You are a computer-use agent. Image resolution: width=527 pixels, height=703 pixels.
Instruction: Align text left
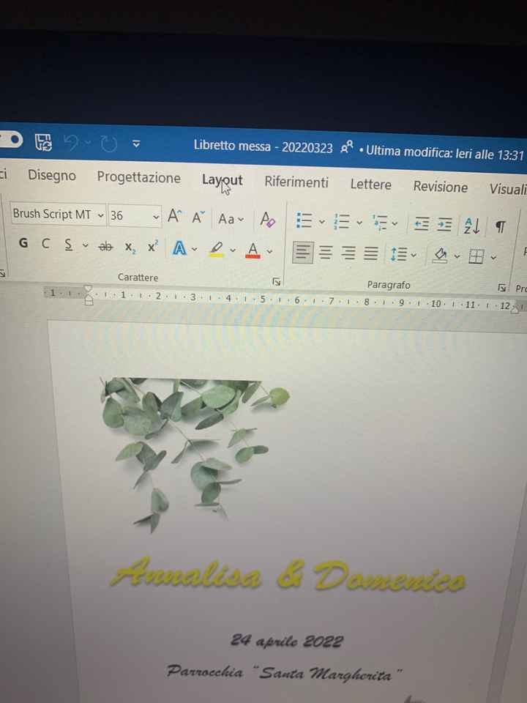coord(303,253)
